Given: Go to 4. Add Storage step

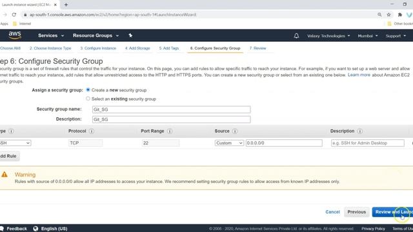Looking at the screenshot, I should coord(137,48).
